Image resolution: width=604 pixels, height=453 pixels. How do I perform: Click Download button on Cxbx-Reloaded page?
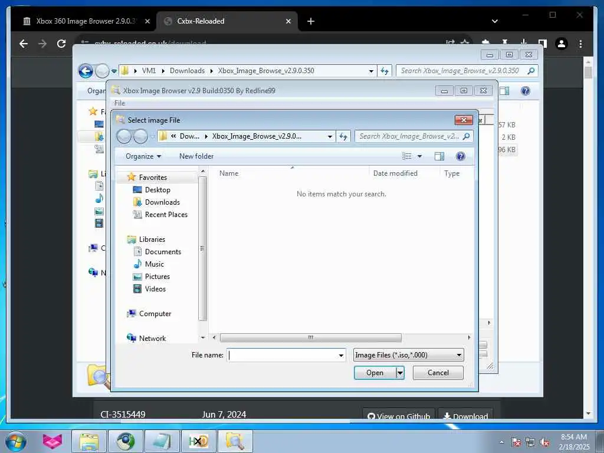tap(465, 415)
